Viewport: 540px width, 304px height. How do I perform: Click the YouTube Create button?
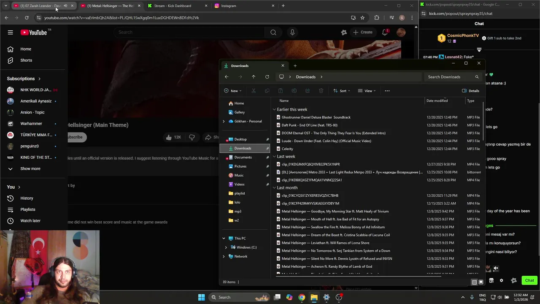point(363,33)
